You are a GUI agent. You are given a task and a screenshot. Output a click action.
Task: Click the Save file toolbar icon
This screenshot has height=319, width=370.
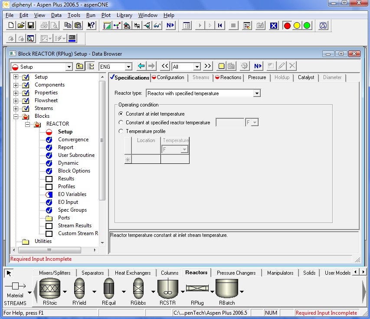[31, 26]
